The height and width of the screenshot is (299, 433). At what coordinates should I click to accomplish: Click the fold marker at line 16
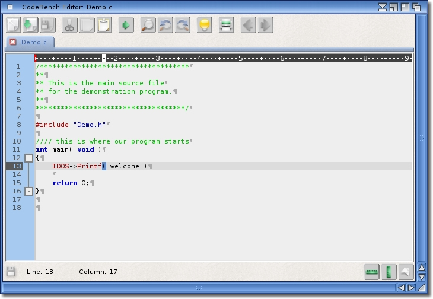point(28,191)
